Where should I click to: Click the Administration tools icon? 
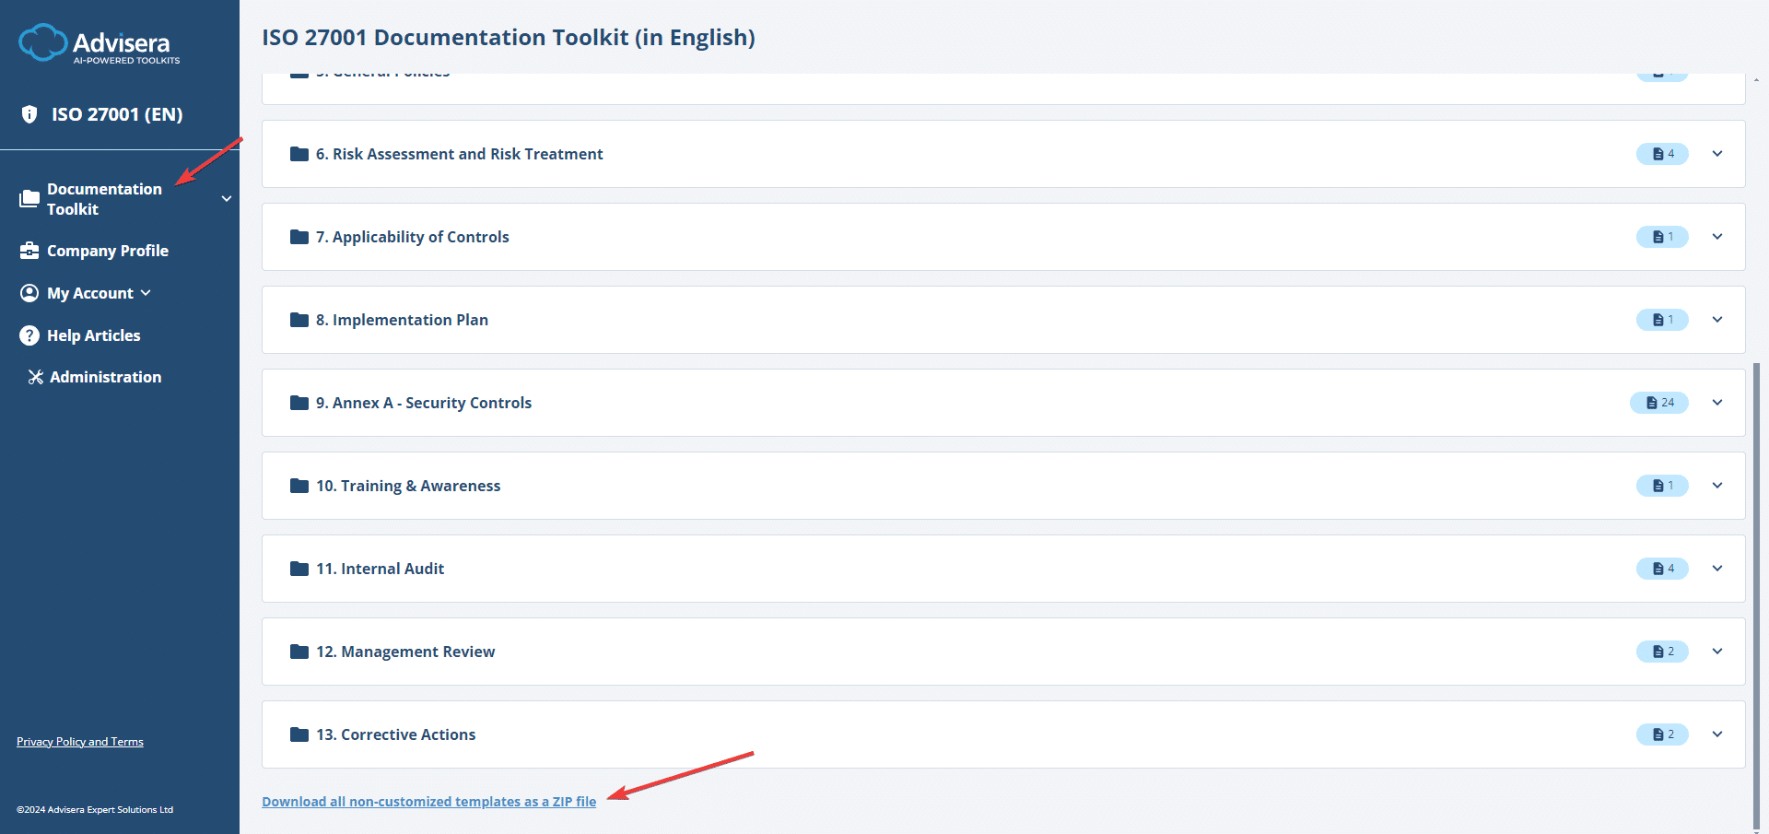36,377
